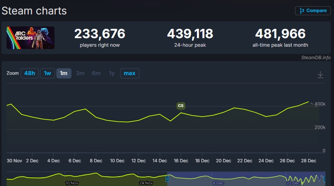Screen dimensions: 334x186
Task: Open the ARC Raiders game thumbnail
Action: tap(31, 38)
